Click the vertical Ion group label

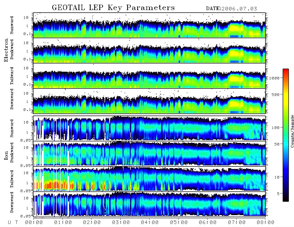pyautogui.click(x=6, y=155)
